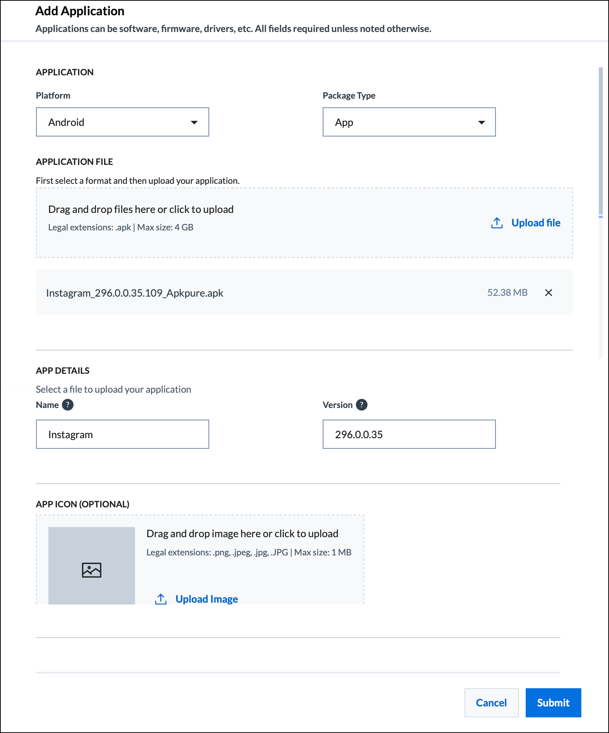
Task: Remove the uploaded Instagram apk file
Action: (548, 293)
